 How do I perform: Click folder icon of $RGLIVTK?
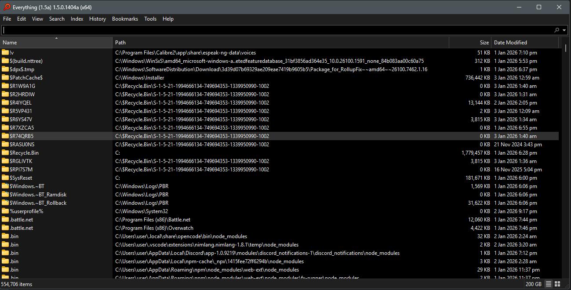[x=5, y=161]
